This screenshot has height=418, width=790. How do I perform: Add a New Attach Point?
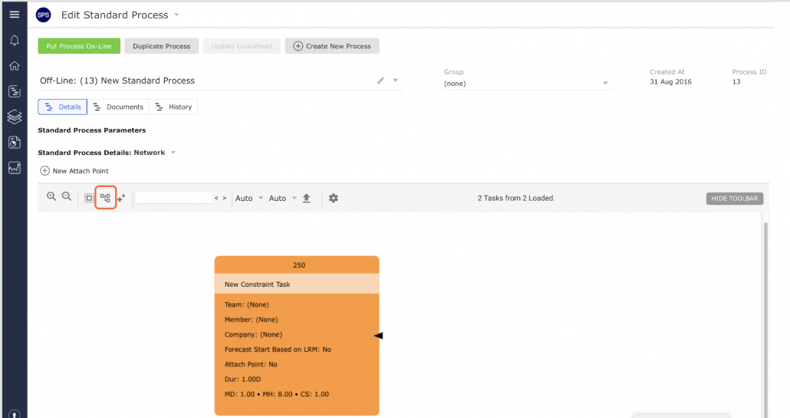pyautogui.click(x=74, y=171)
